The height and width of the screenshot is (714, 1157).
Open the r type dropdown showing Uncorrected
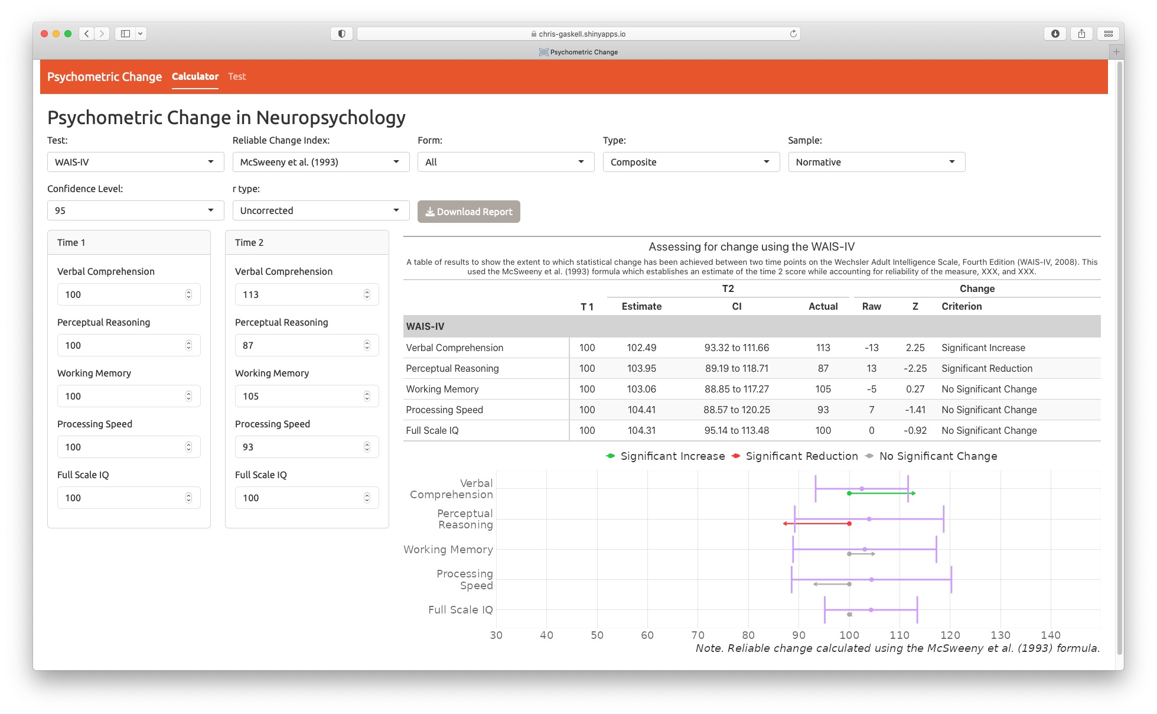[321, 210]
